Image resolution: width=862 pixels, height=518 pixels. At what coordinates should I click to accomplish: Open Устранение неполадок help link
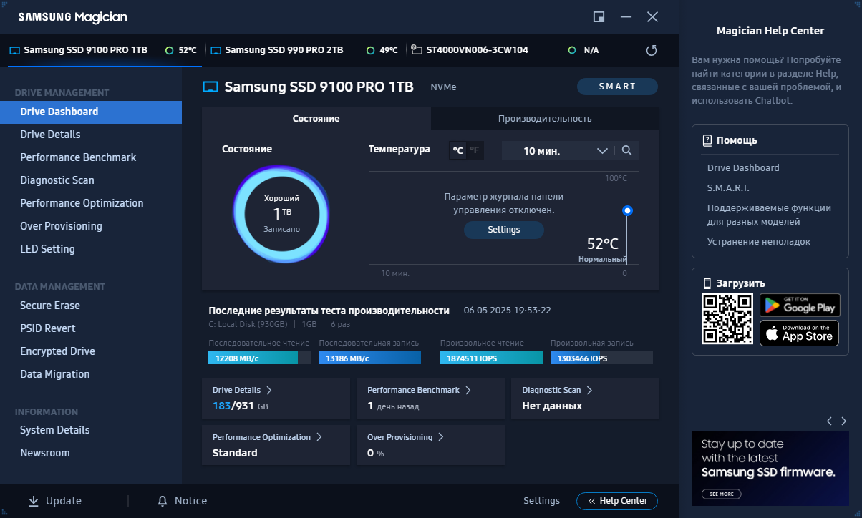coord(759,242)
